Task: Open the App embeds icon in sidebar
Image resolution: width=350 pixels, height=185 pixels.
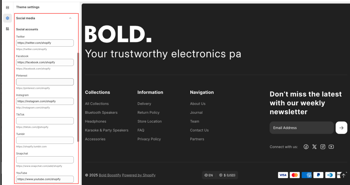Action: (x=8, y=29)
